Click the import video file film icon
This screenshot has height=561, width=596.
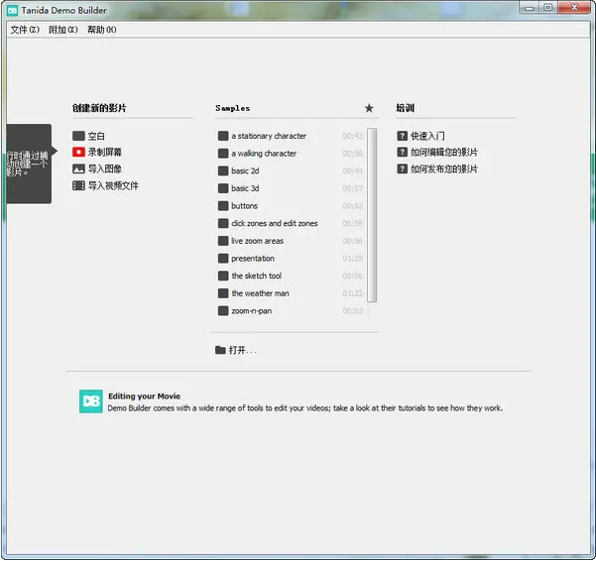pyautogui.click(x=78, y=185)
